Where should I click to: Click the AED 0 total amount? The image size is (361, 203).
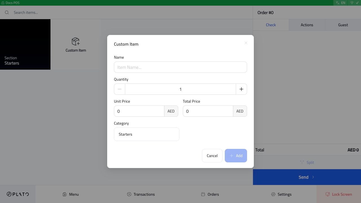pos(353,150)
